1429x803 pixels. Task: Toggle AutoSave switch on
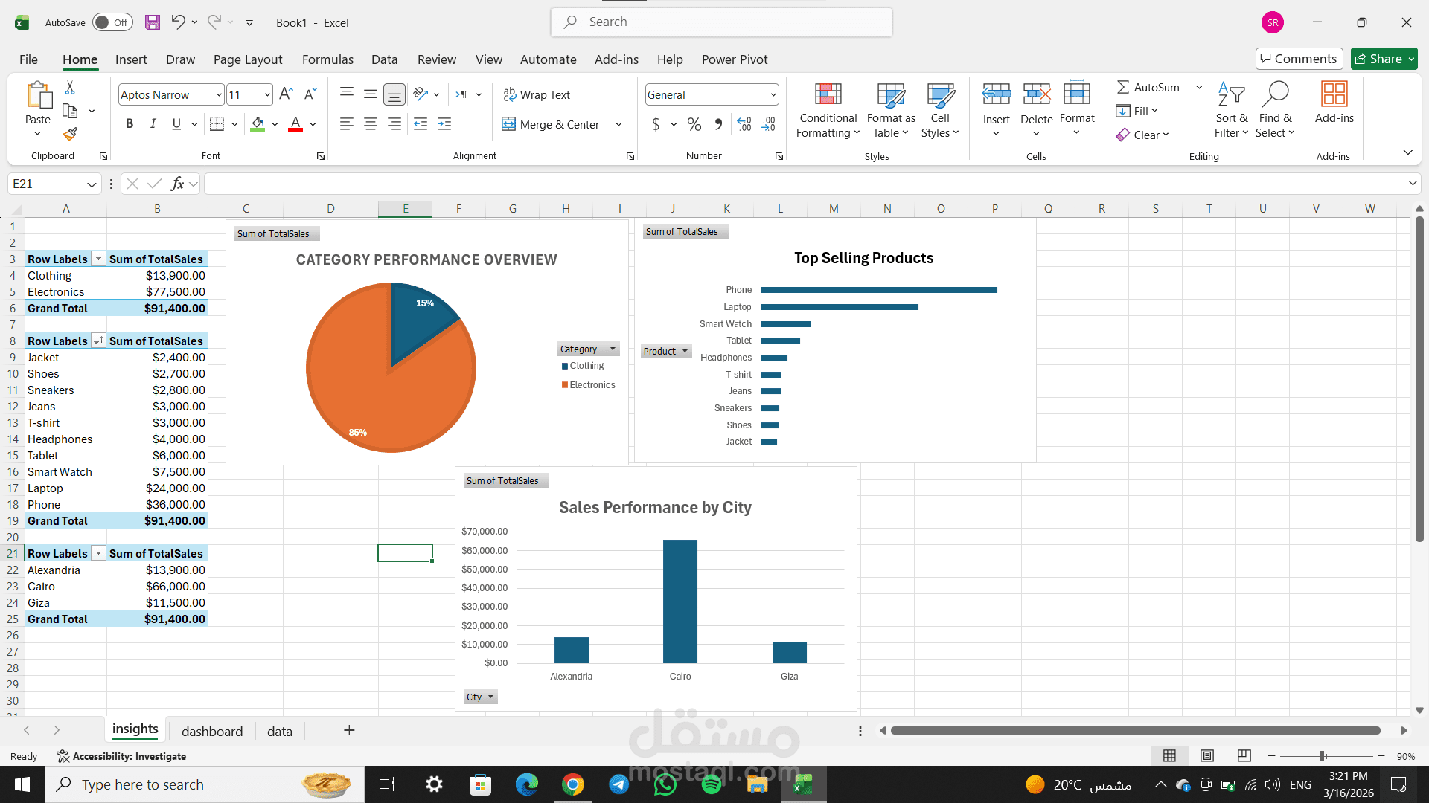(x=112, y=22)
